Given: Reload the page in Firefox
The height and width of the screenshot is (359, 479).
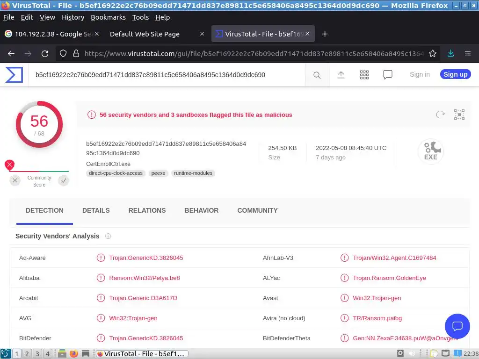Looking at the screenshot, I should 45,53.
